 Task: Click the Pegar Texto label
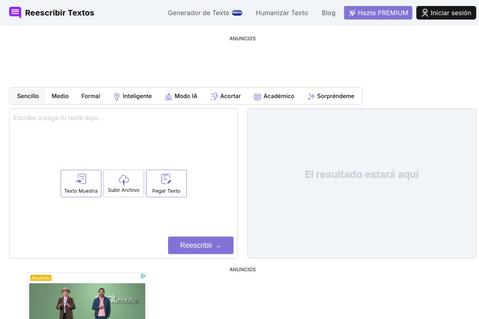[166, 191]
